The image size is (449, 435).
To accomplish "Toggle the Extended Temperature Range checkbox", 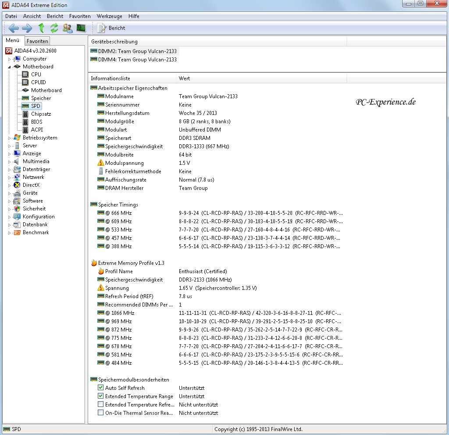I will pyautogui.click(x=101, y=396).
